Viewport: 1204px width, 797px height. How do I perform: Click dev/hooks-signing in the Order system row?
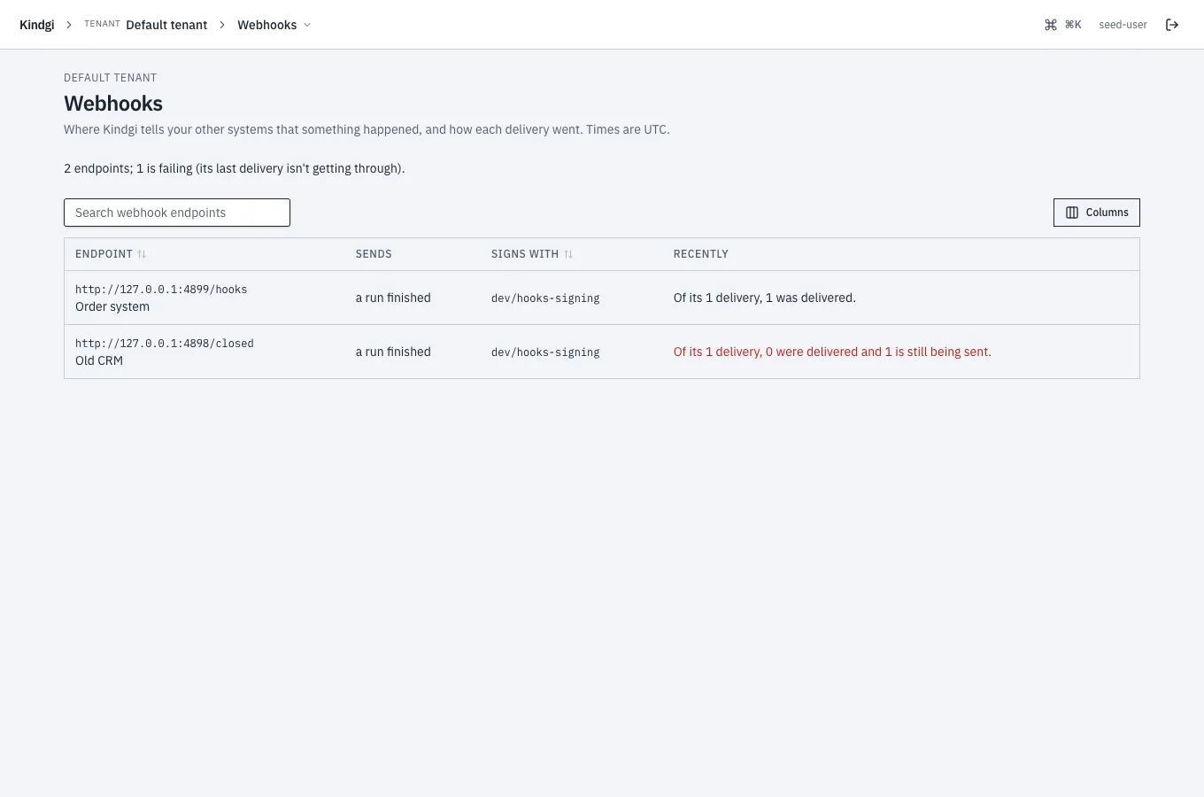[545, 298]
